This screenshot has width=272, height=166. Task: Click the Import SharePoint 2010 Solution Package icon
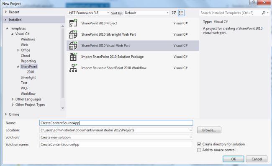pyautogui.click(x=73, y=57)
